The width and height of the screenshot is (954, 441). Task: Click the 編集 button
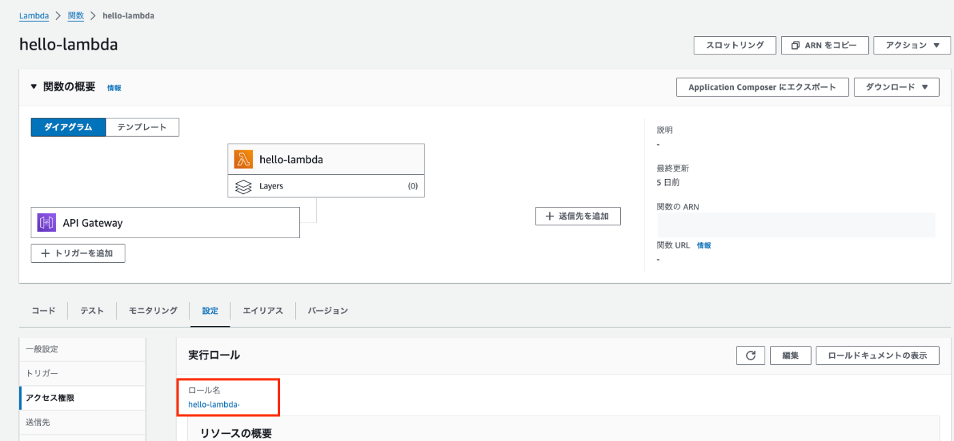pyautogui.click(x=790, y=355)
